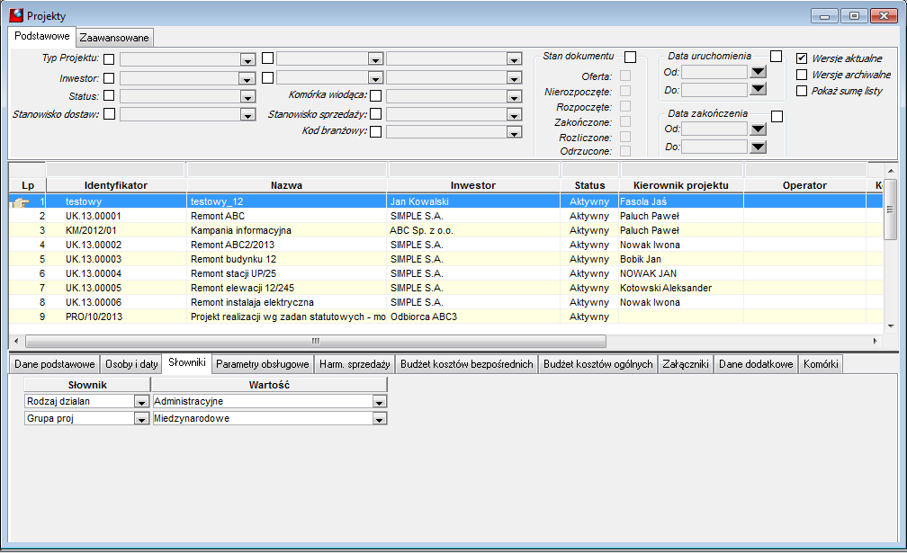Open the Harm. sprzedaży tab
The height and width of the screenshot is (553, 907).
click(x=355, y=364)
